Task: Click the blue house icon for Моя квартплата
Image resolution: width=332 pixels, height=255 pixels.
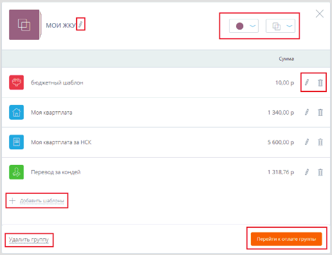Action: [16, 112]
